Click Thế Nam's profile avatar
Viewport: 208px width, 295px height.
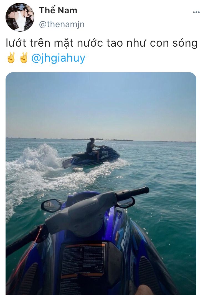[x=20, y=17]
